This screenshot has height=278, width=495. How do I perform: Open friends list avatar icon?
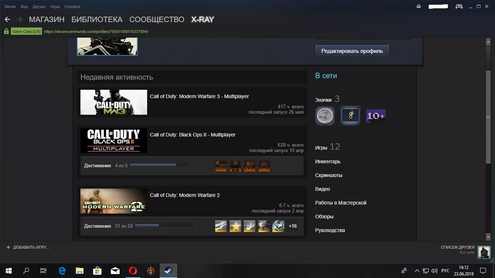pyautogui.click(x=484, y=252)
